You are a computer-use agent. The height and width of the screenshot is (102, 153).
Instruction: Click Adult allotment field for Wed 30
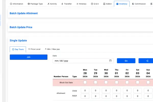pos(106,96)
